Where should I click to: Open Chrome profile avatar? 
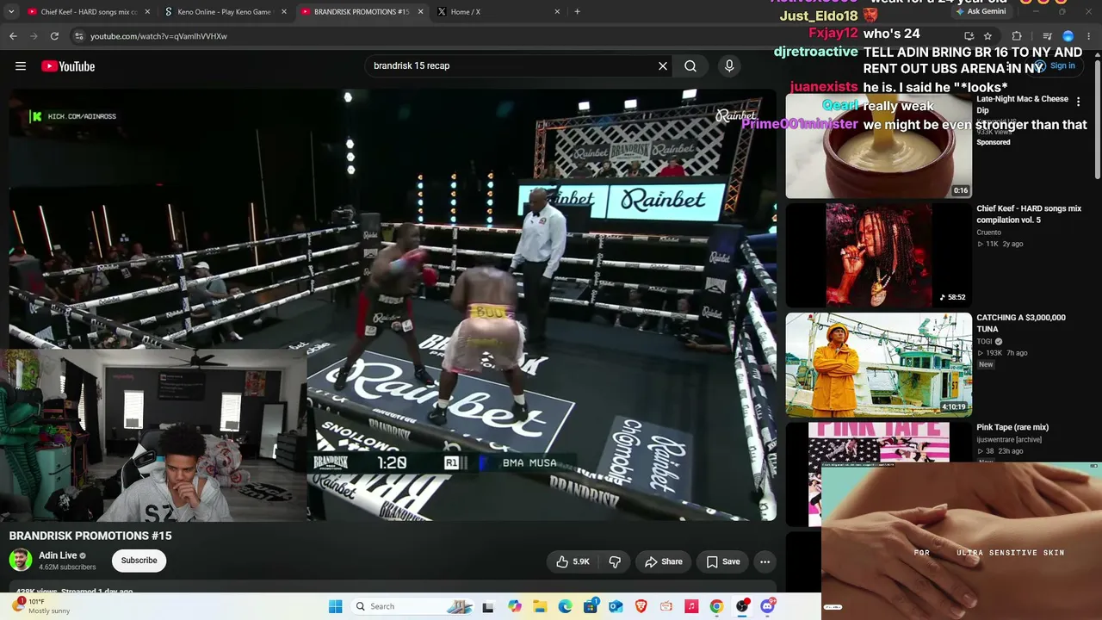click(x=1068, y=36)
